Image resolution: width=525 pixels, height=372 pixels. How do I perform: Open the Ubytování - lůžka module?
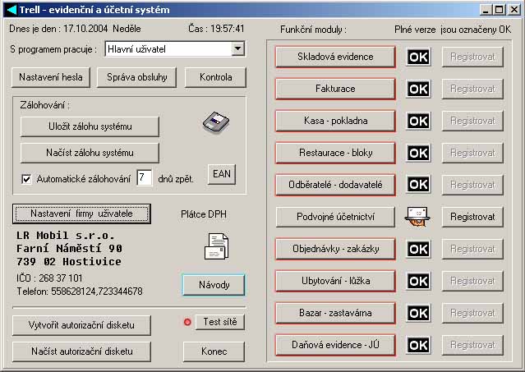[335, 281]
